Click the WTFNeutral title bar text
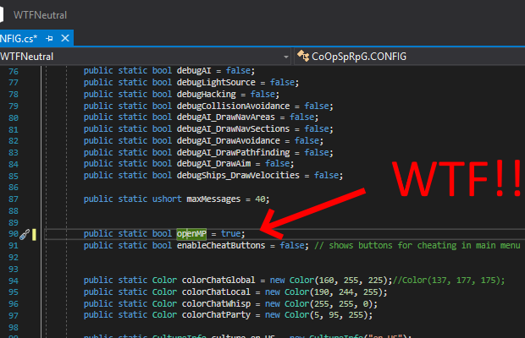525x338 pixels. (x=40, y=15)
